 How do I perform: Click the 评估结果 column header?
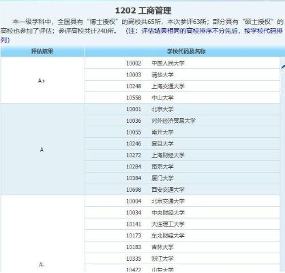pos(42,51)
